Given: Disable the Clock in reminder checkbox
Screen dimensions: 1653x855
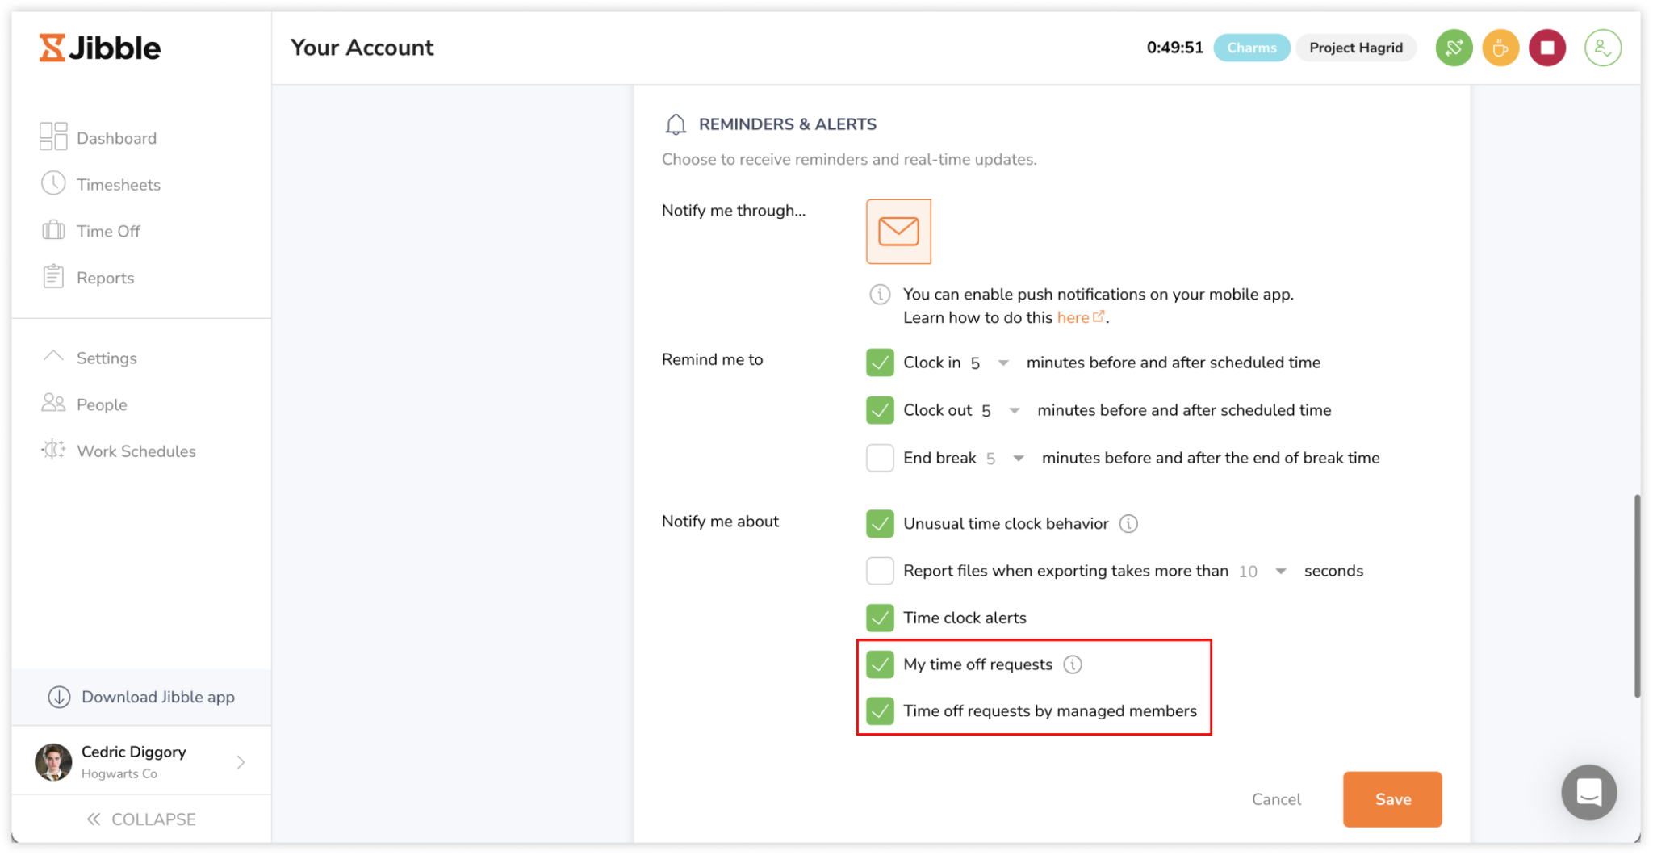Looking at the screenshot, I should pos(880,362).
